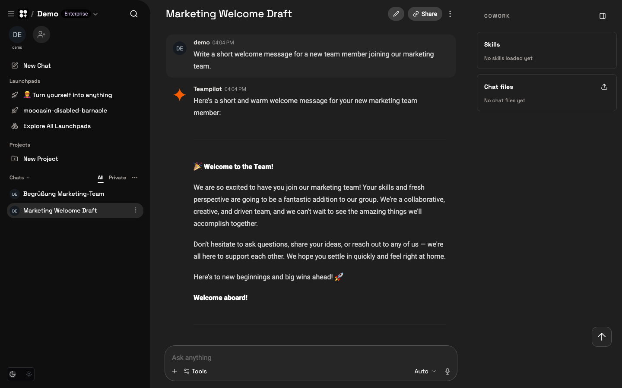The width and height of the screenshot is (622, 388).
Task: Click the add member icon
Action: click(41, 34)
